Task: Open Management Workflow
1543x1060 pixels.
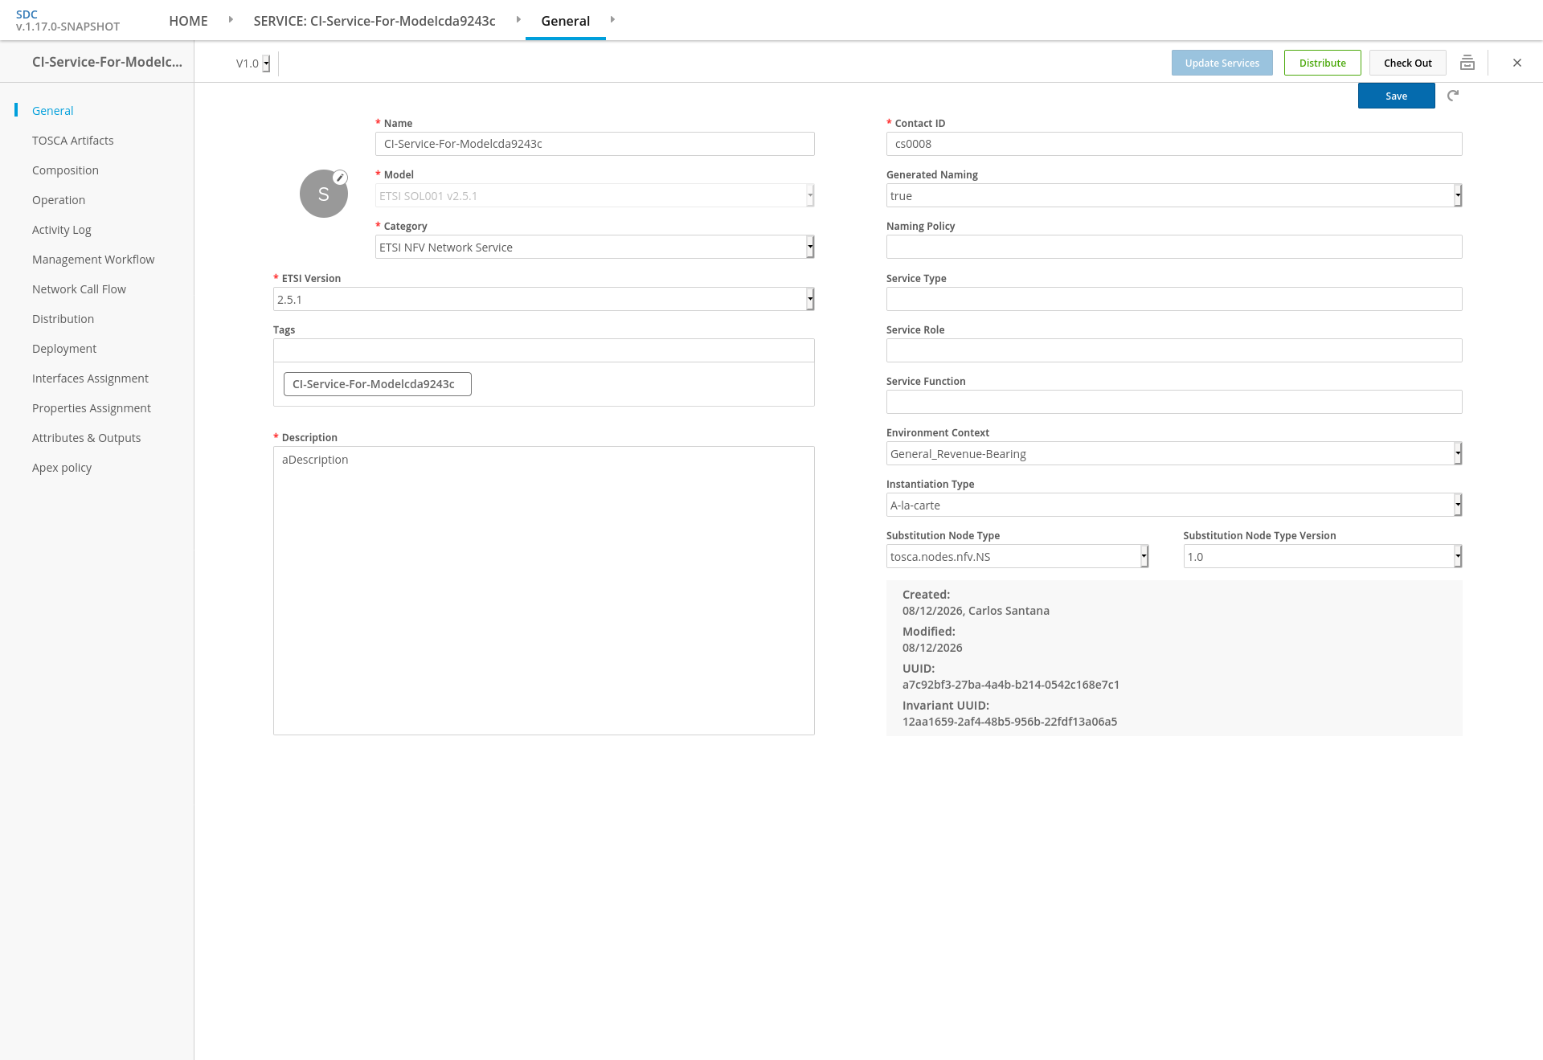Action: tap(93, 260)
